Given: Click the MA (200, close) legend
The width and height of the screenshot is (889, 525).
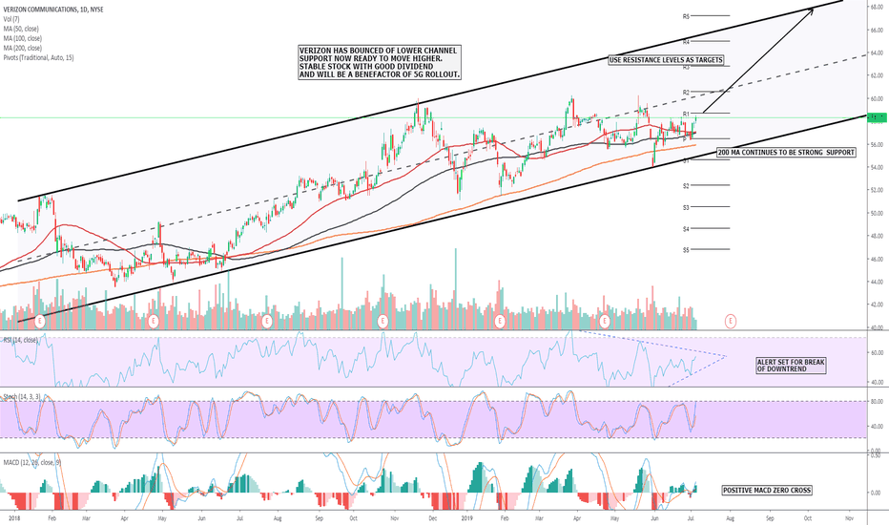Looking at the screenshot, I should (23, 49).
